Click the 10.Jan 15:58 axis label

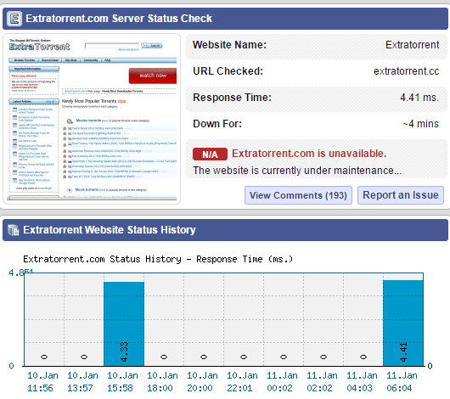[x=122, y=382]
